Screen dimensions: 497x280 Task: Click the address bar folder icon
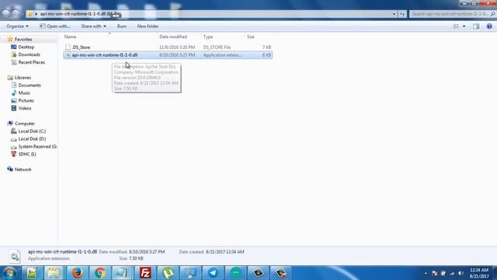[x=30, y=14]
